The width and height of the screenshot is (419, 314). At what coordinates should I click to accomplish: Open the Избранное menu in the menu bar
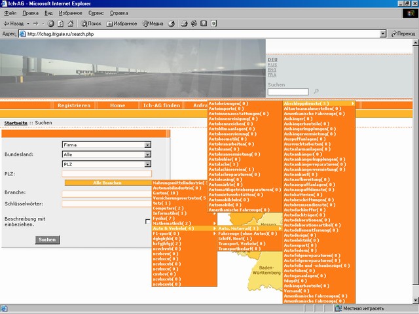click(70, 13)
